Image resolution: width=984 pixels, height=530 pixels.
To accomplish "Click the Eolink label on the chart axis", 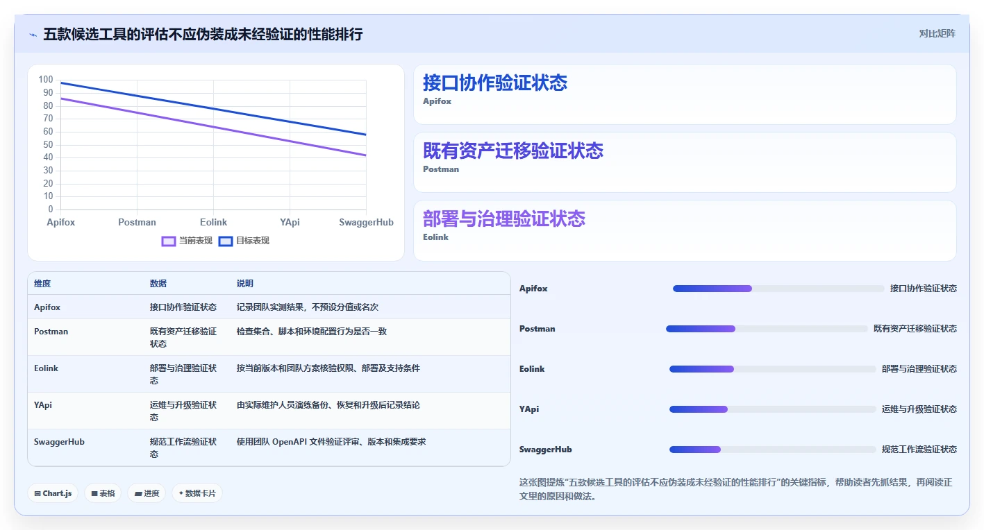I will [213, 222].
